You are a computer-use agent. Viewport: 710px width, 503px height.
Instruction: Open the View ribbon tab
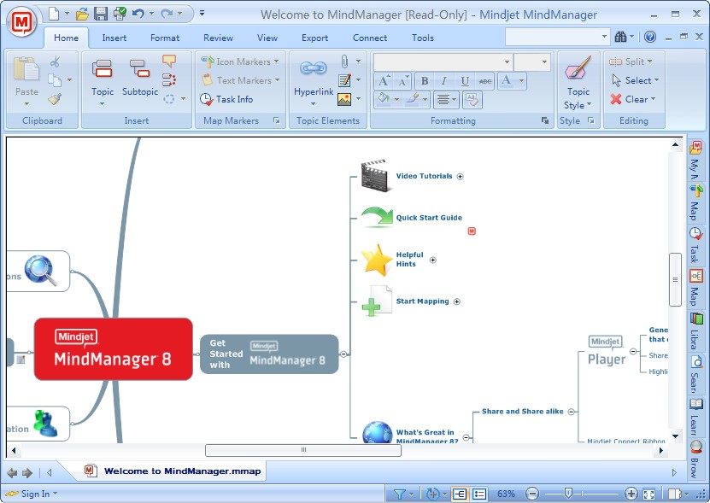[x=267, y=38]
